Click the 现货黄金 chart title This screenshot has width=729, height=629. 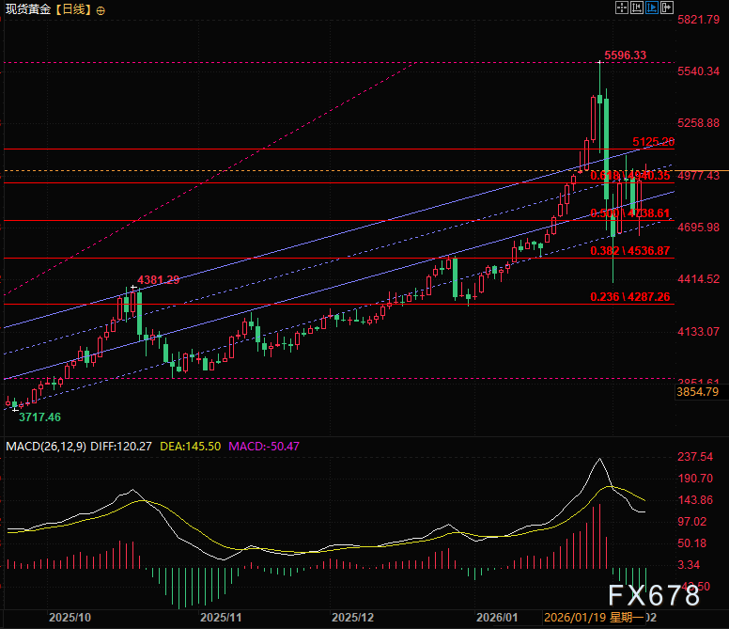click(27, 9)
